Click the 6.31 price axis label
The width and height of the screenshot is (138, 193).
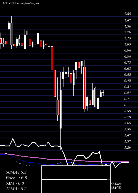[x=128, y=87]
